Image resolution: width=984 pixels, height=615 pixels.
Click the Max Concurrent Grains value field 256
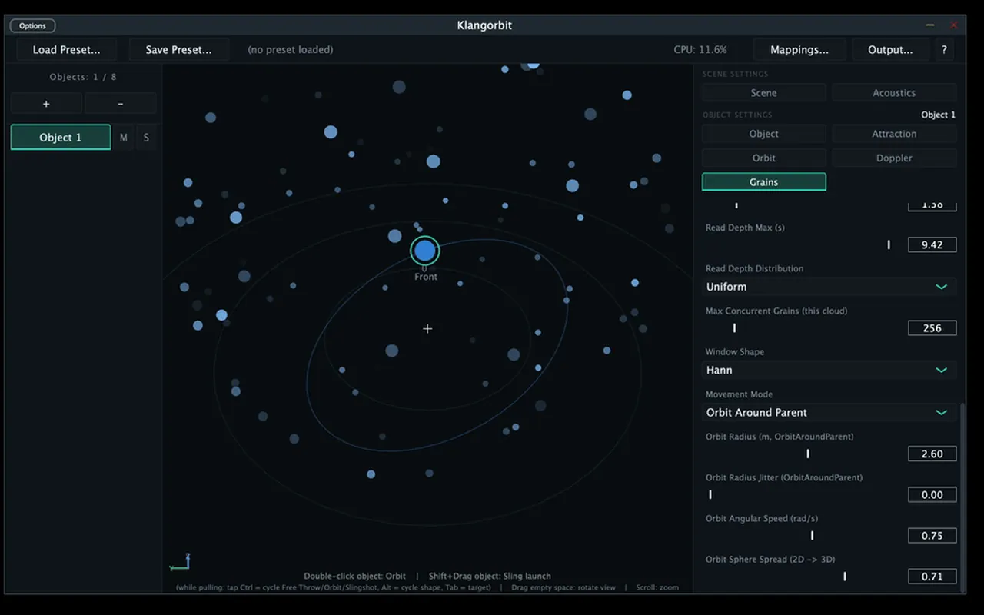click(932, 328)
